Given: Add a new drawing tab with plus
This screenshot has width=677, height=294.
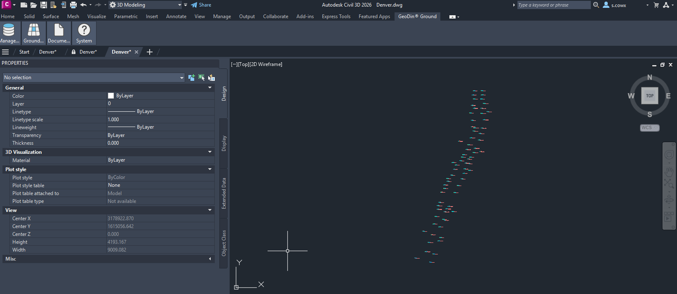Looking at the screenshot, I should [150, 52].
